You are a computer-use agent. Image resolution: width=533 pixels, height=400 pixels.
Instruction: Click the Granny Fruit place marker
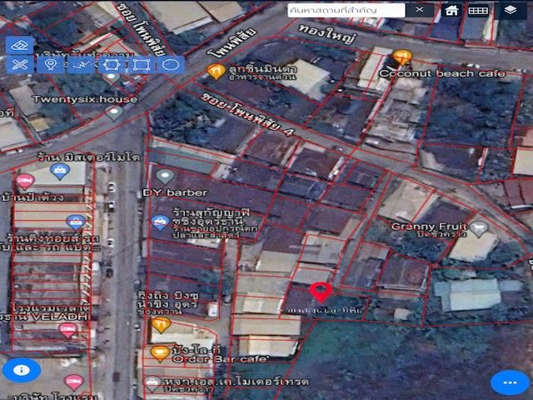[478, 227]
